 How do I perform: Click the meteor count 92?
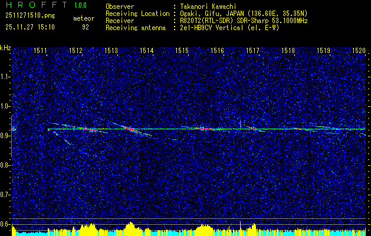86,27
